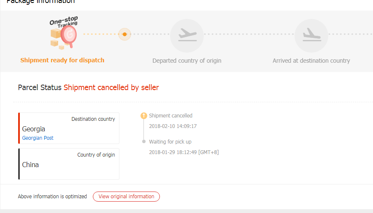Click the 2018-02-10 14:09:17 timestamp
Viewport: 373px width, 213px height.
(x=173, y=126)
